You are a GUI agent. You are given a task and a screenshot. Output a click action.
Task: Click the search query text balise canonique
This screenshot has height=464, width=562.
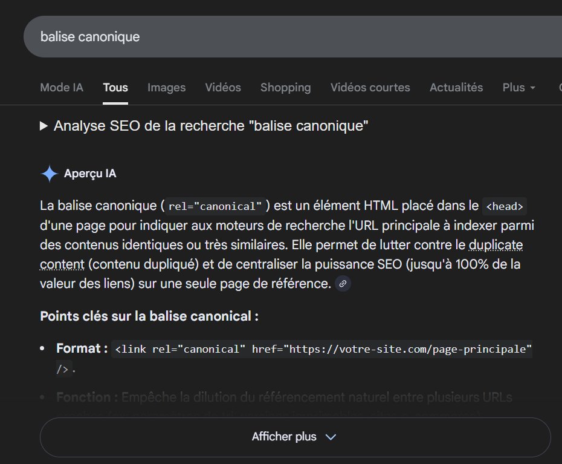click(89, 36)
